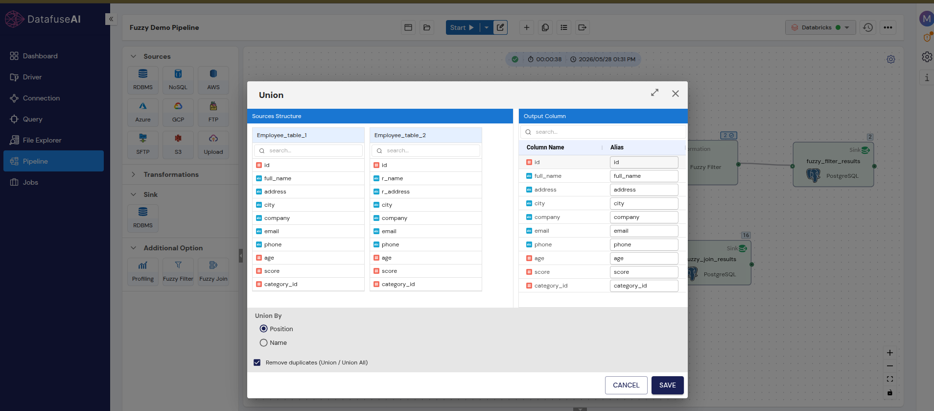Edit the company alias field
Viewport: 934px width, 411px height.
(644, 217)
